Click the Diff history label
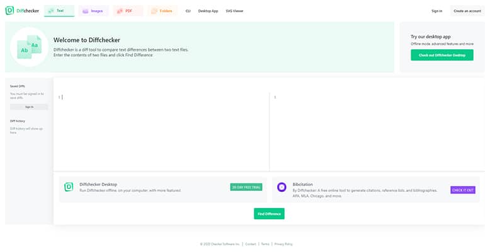The image size is (485, 252). [18, 121]
